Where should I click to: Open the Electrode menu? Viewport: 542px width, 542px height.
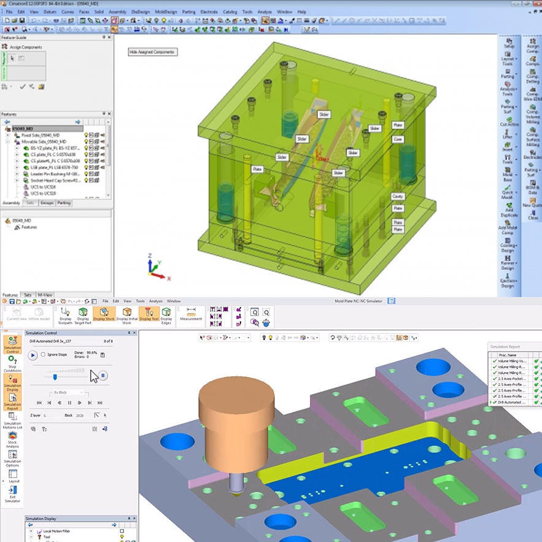tap(209, 12)
